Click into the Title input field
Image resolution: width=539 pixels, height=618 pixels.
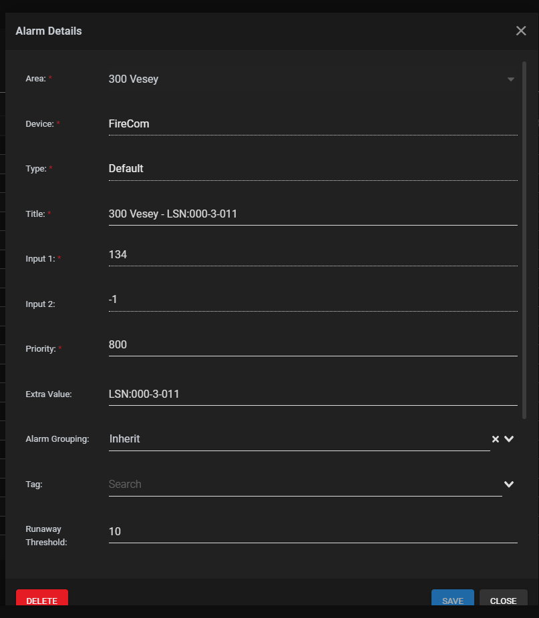pos(313,214)
